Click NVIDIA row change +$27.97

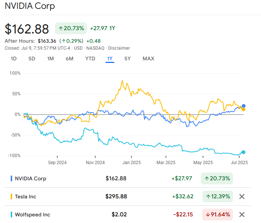(x=182, y=178)
